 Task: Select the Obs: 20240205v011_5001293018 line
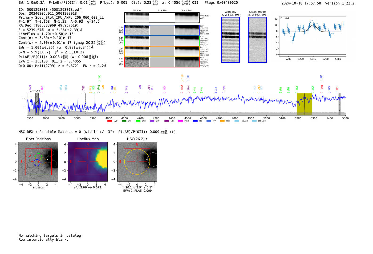tap(48, 14)
